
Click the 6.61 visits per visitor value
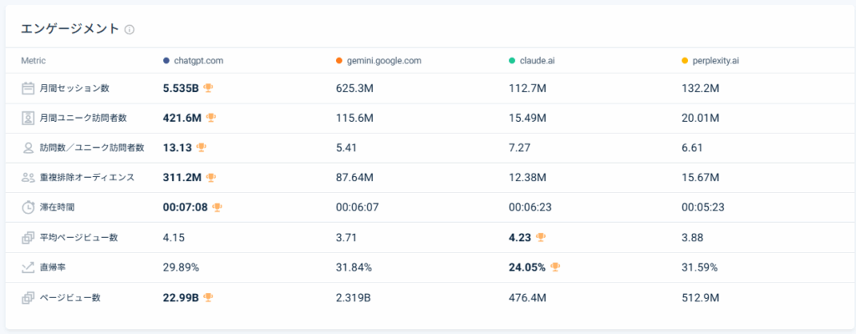[691, 148]
